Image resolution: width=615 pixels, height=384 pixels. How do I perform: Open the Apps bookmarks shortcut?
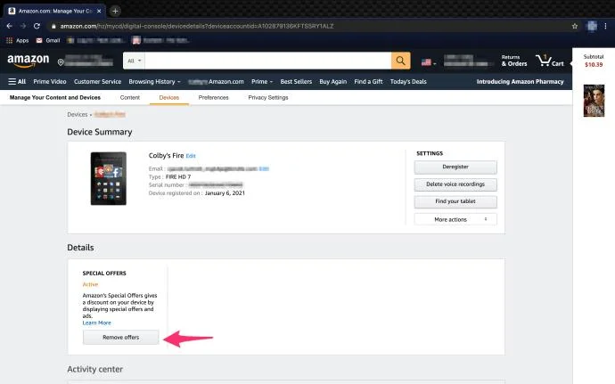coord(17,40)
